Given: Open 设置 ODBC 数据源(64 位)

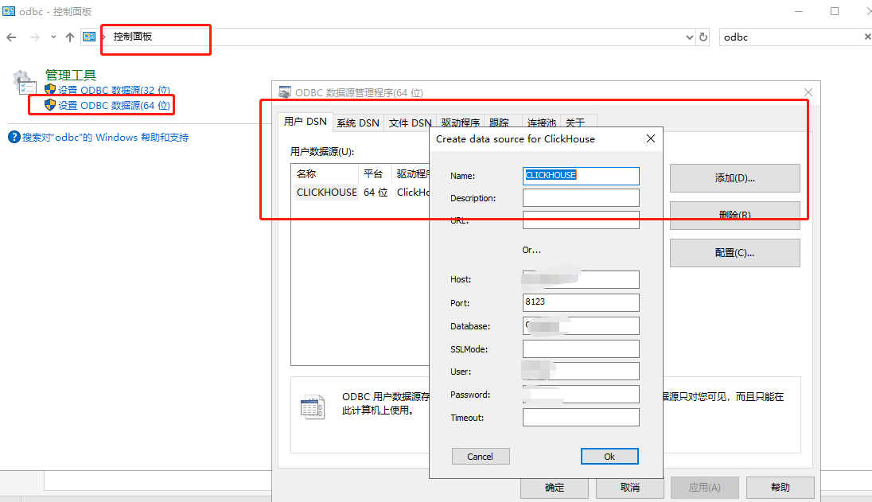Looking at the screenshot, I should pyautogui.click(x=114, y=105).
